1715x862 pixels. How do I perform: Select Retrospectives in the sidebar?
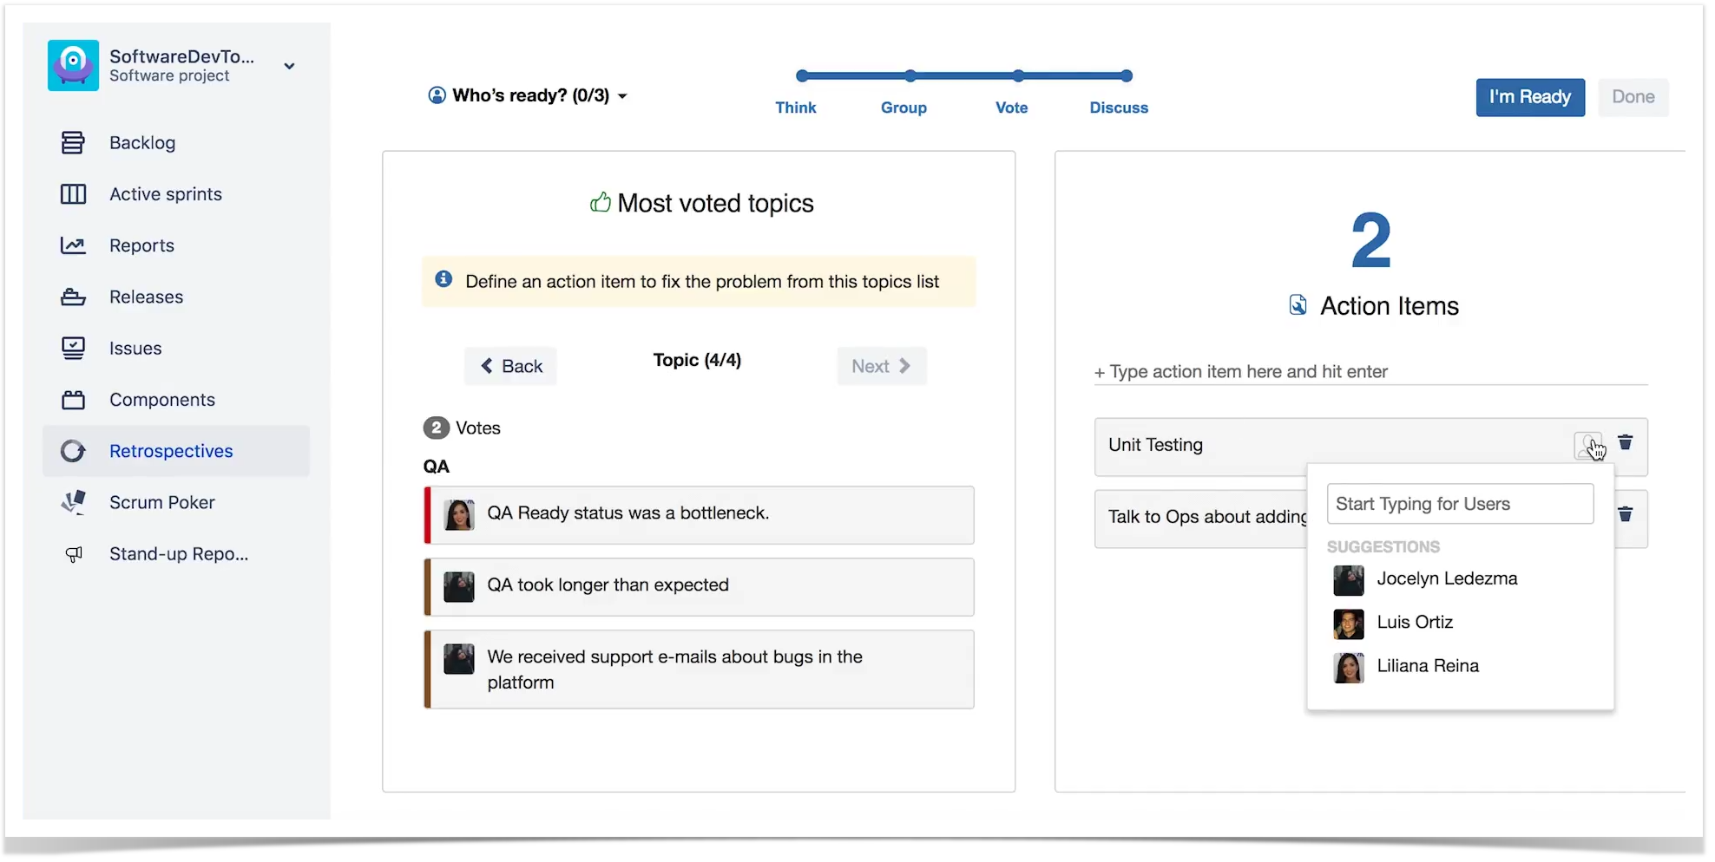click(176, 451)
